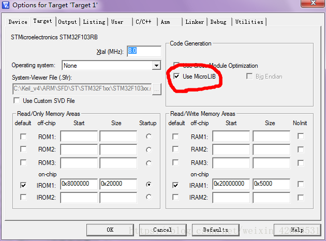326x241 pixels.
Task: Confirm settings with the OK button
Action: click(x=110, y=230)
